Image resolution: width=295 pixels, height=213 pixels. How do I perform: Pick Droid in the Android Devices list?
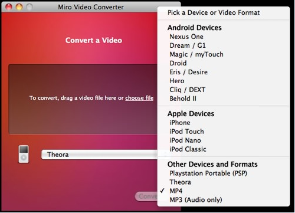pyautogui.click(x=224, y=63)
